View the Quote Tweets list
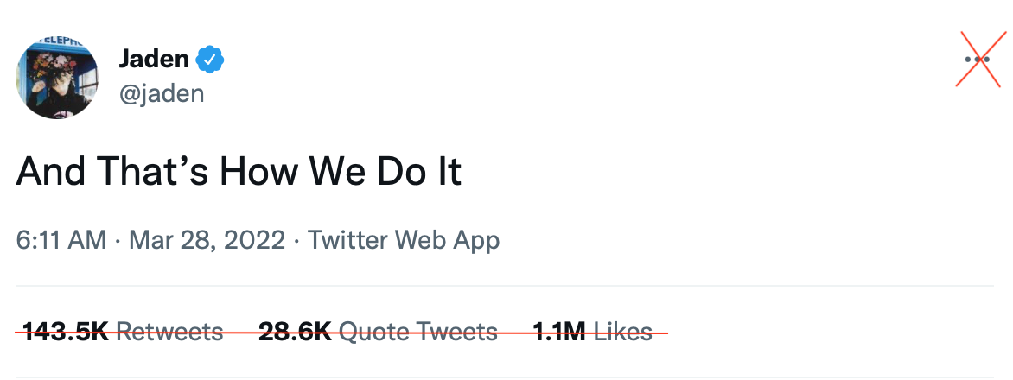1013x380 pixels. click(418, 331)
